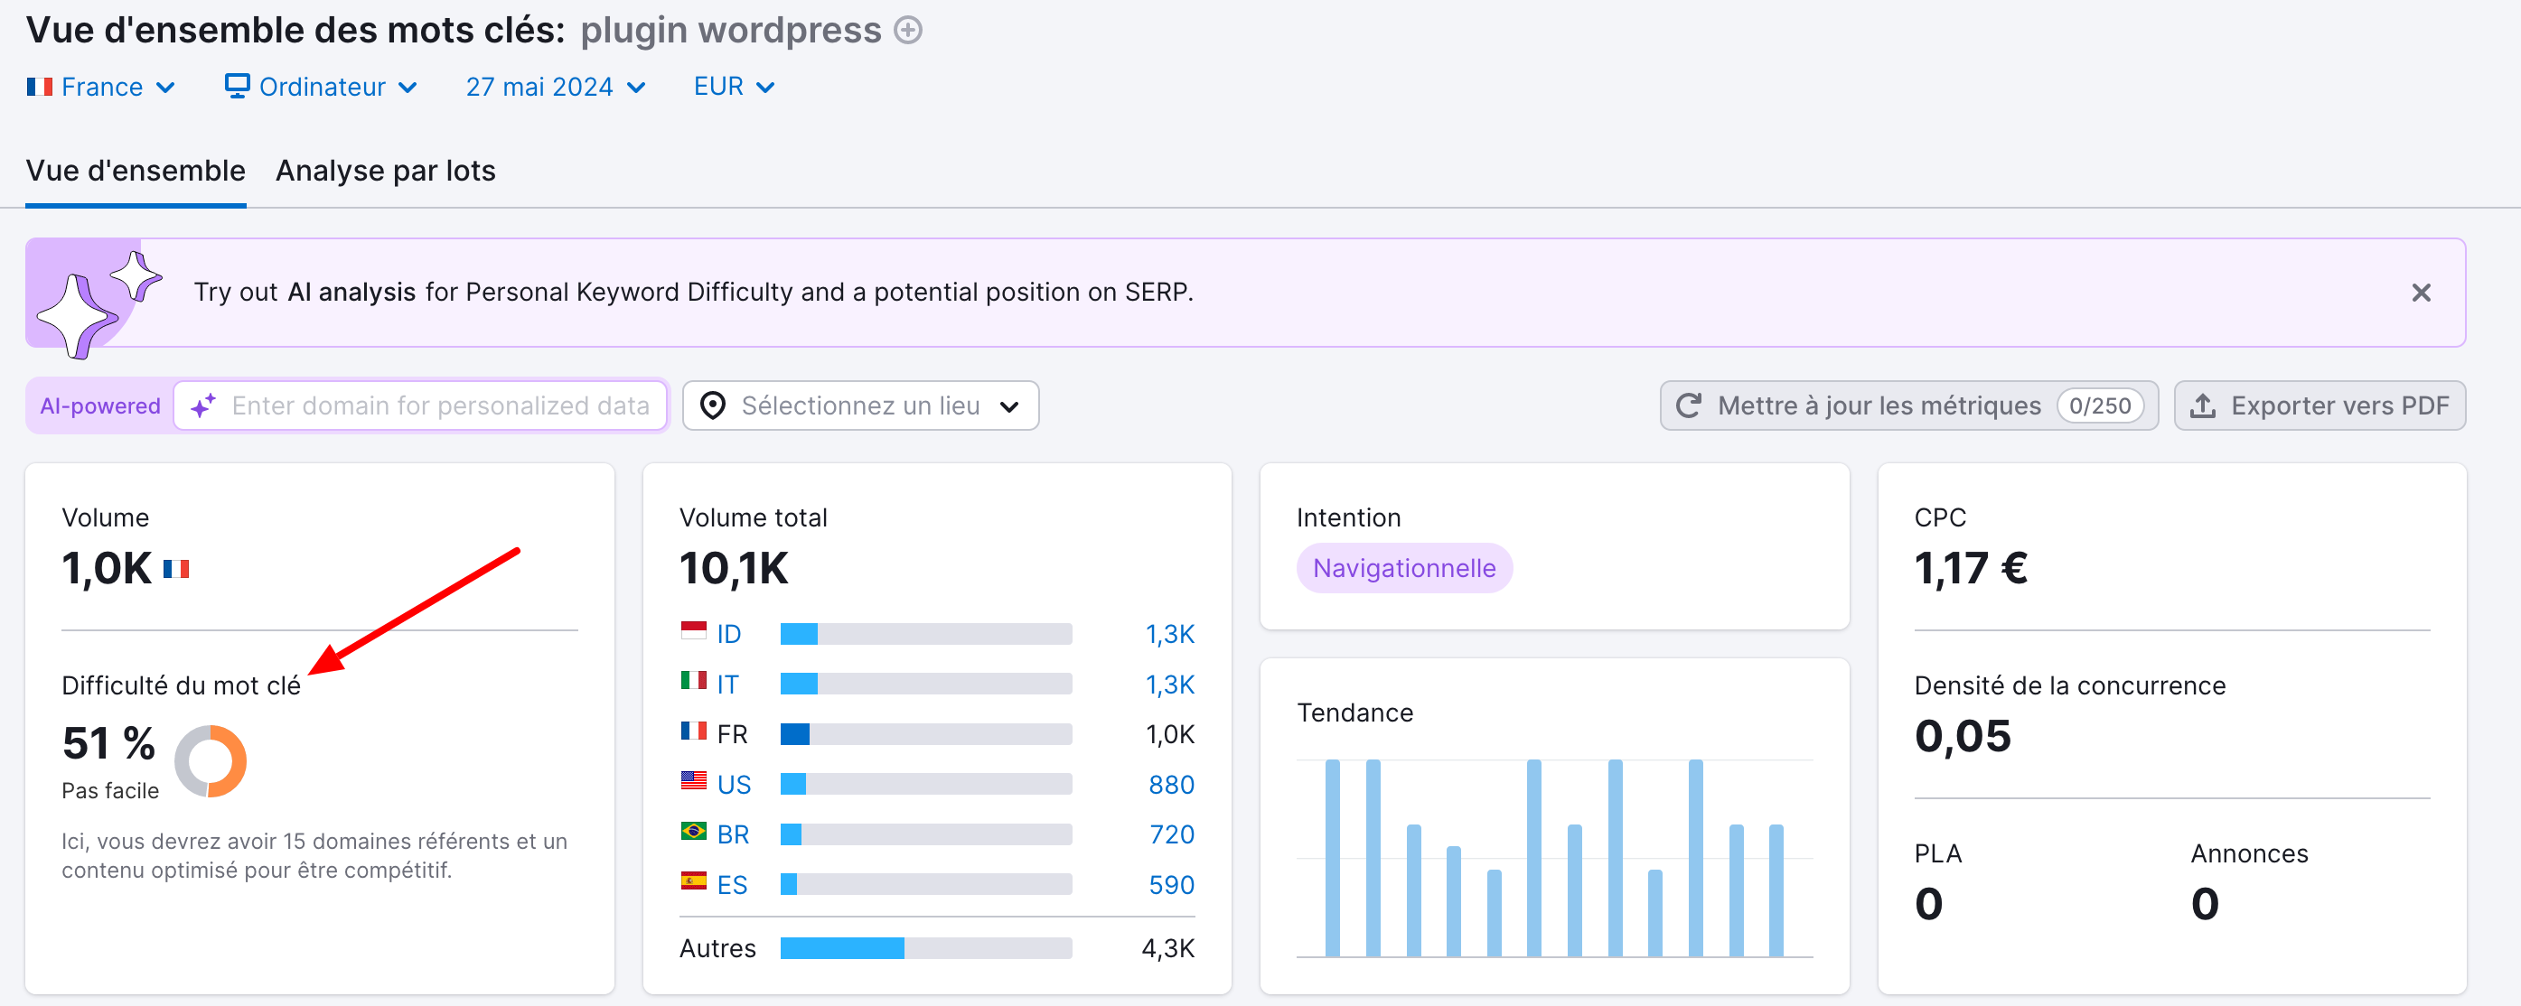Click the CPC value 1,17 €
The width and height of the screenshot is (2521, 1006).
(1970, 568)
